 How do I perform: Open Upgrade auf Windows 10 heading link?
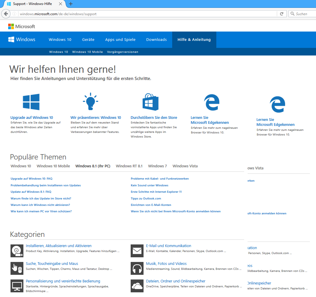click(32, 117)
